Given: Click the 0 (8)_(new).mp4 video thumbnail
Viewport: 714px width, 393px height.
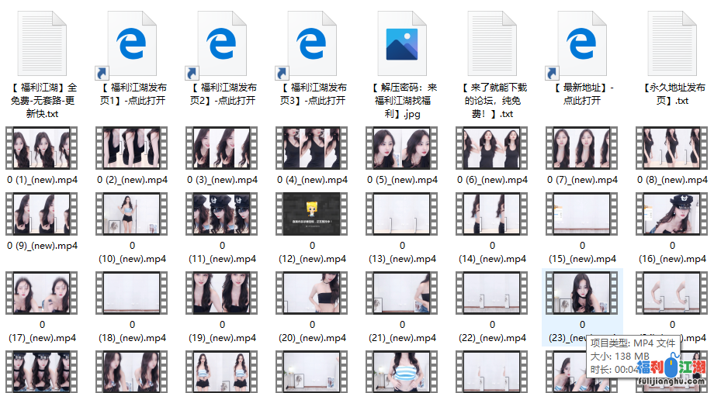Looking at the screenshot, I should click(x=672, y=149).
